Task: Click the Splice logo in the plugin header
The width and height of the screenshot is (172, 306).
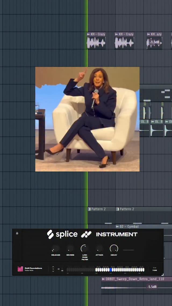Action: point(62,234)
